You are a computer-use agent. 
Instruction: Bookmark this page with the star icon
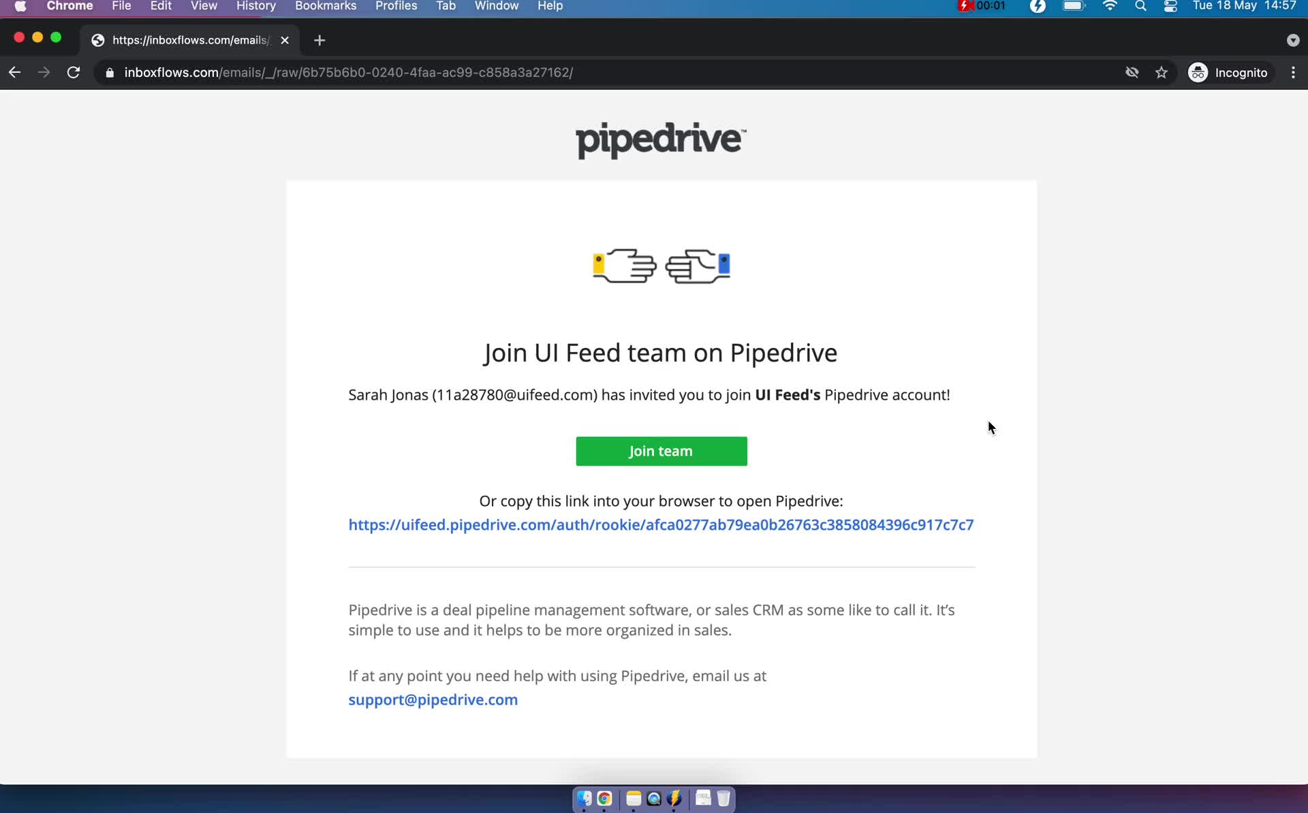coord(1162,72)
